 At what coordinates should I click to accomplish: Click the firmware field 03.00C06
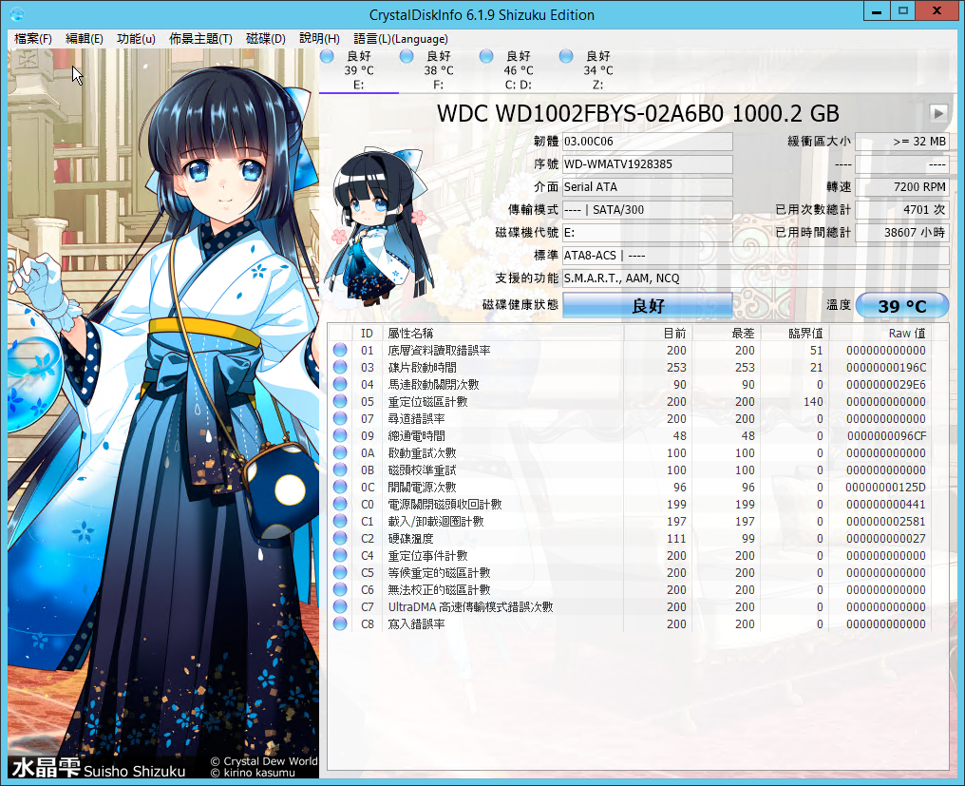[647, 142]
